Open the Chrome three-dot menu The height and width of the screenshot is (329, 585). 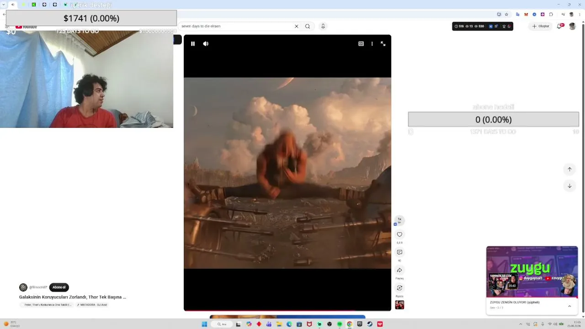tap(580, 14)
